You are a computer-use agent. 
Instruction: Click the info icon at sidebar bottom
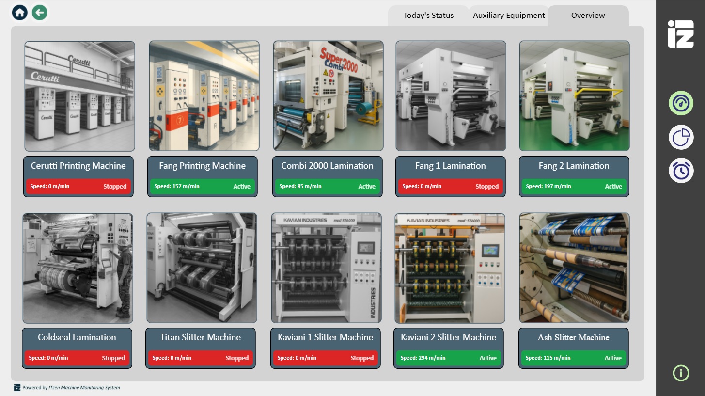(x=681, y=373)
